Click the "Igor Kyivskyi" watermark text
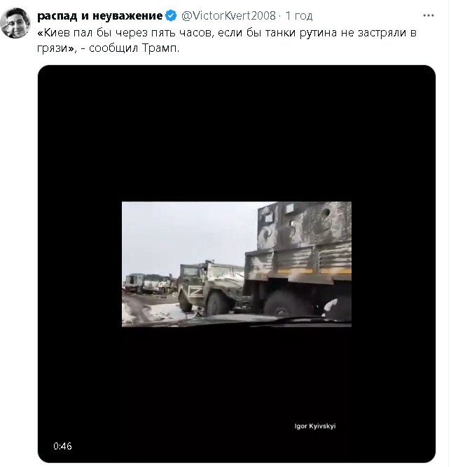The height and width of the screenshot is (467, 451). click(314, 426)
